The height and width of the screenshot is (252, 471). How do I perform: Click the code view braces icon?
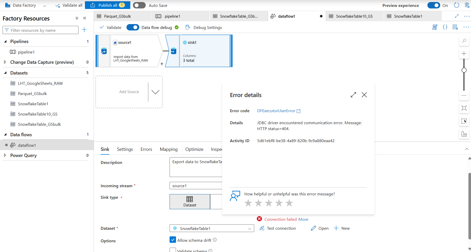[445, 27]
